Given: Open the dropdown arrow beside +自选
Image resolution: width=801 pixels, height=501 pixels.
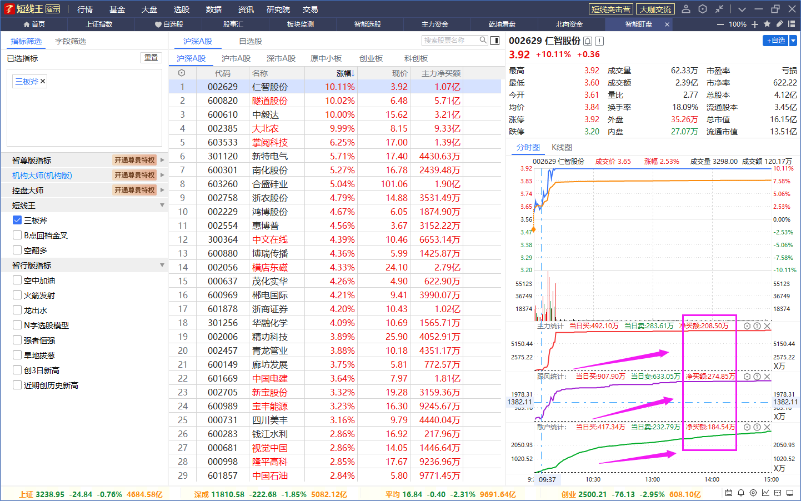Looking at the screenshot, I should [x=793, y=41].
